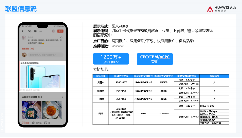Click the 1080*607 size cell
The width and height of the screenshot is (242, 138).
[x=121, y=82]
